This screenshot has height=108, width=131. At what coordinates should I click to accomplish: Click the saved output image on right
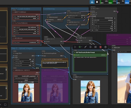[x=124, y=78]
